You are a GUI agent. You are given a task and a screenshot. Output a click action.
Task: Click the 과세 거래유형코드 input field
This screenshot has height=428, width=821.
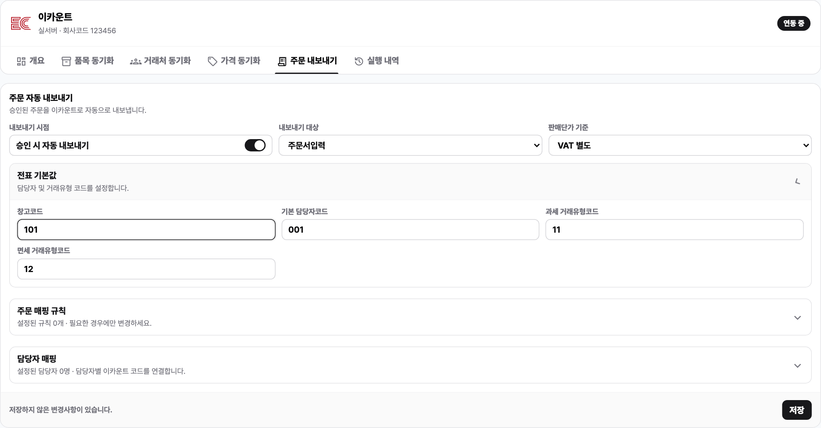click(x=674, y=229)
